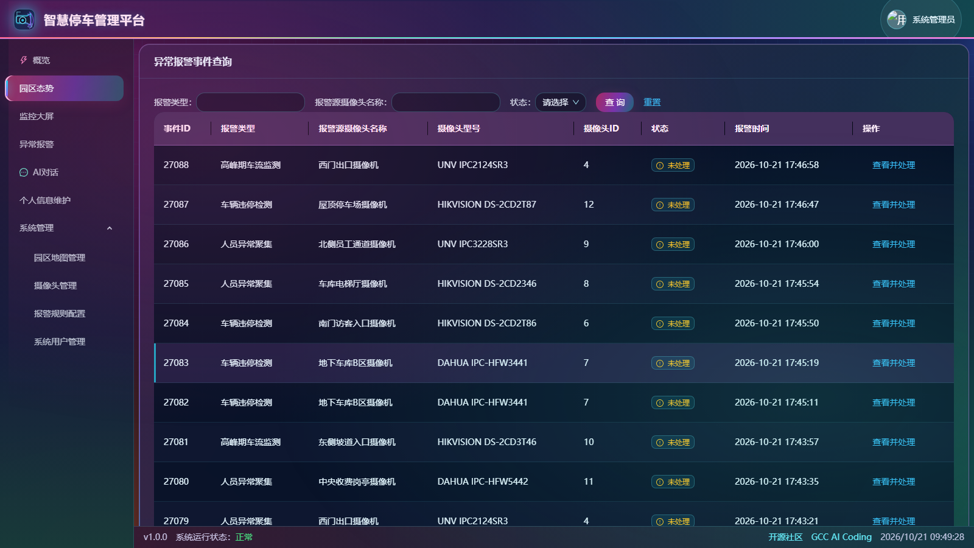Viewport: 974px width, 548px height.
Task: Click the dropdown arrow in 请选择 selector
Action: coord(576,102)
